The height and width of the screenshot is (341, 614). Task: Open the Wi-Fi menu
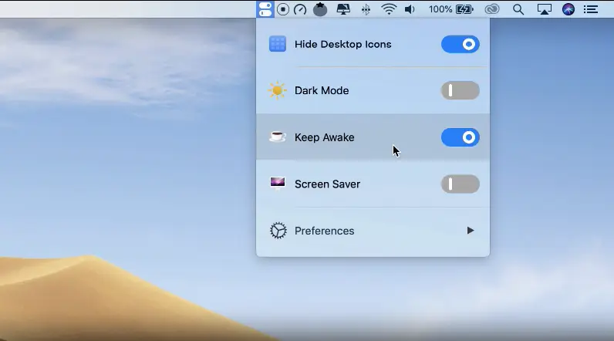[389, 9]
